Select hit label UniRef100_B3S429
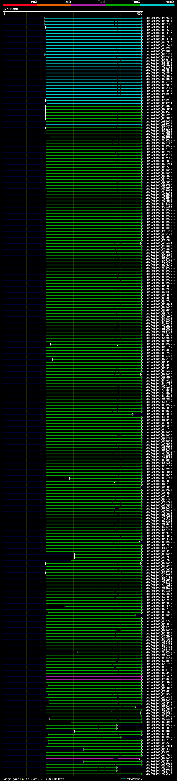Image resolution: width=177 pixels, height=781 pixels. pos(158,372)
